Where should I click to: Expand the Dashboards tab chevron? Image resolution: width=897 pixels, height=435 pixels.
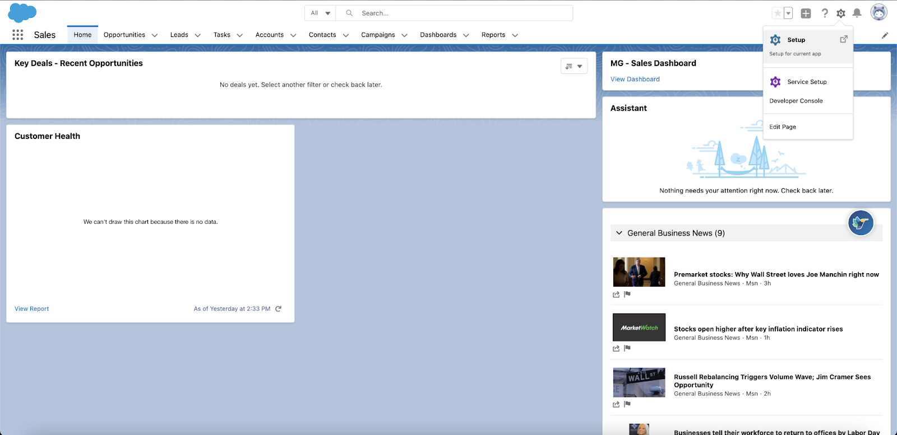point(466,35)
